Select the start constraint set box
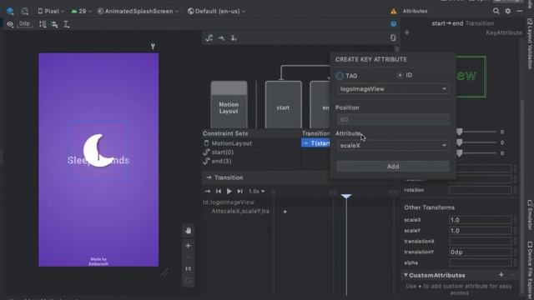The height and width of the screenshot is (300, 534). [284, 104]
